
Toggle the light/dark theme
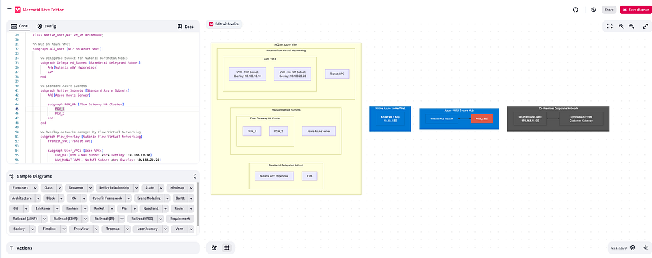tap(646, 248)
